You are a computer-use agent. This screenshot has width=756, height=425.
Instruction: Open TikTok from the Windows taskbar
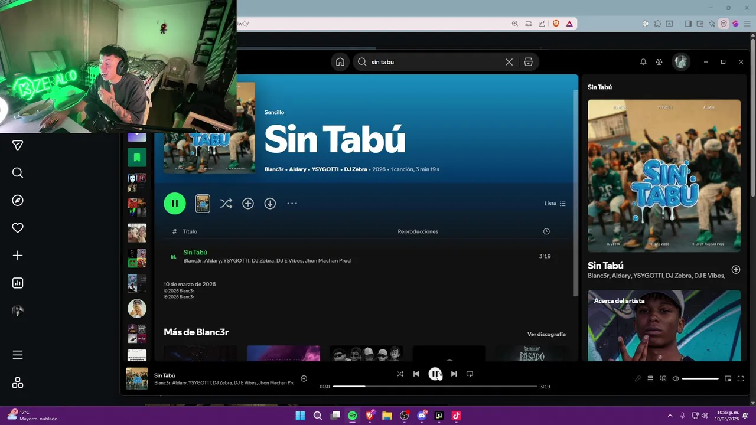[456, 416]
